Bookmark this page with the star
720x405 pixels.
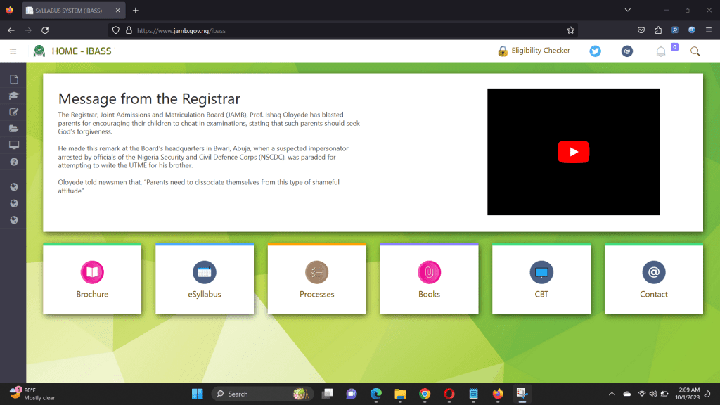click(x=570, y=30)
